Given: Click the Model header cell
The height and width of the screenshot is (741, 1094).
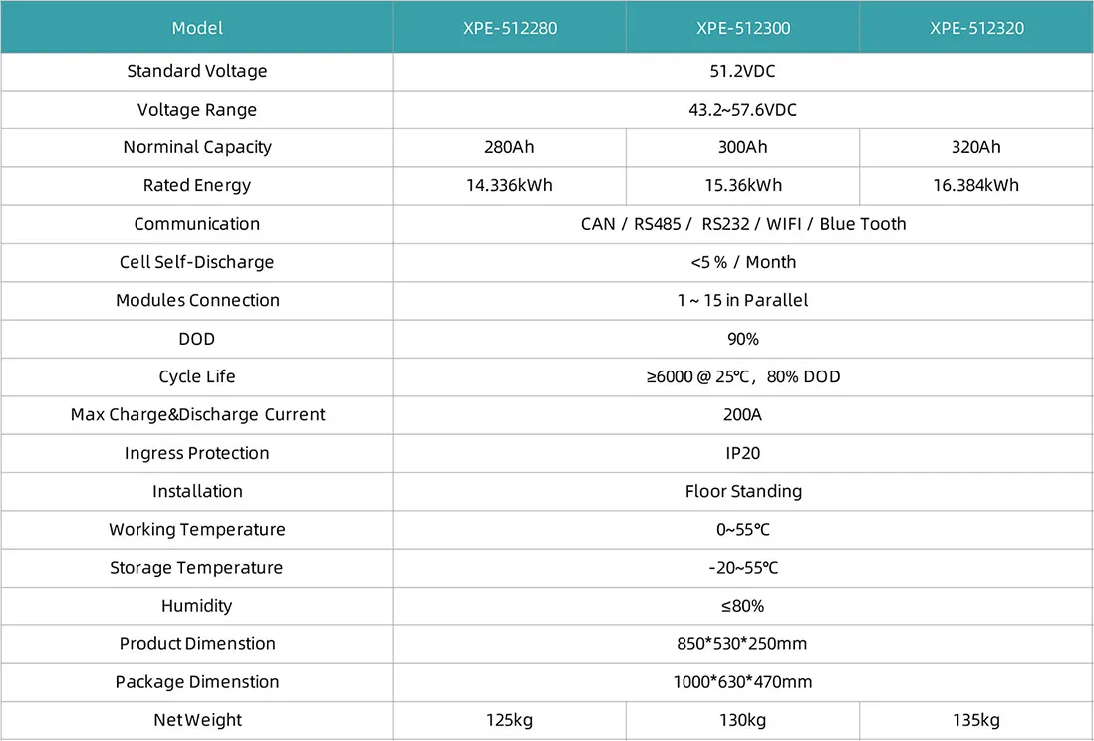Looking at the screenshot, I should point(197,28).
